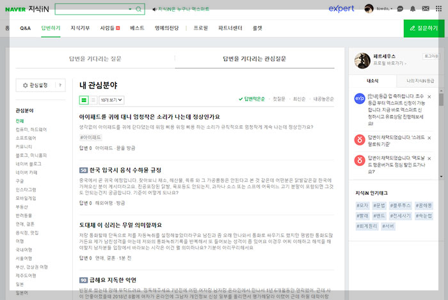The height and width of the screenshot is (300, 448).
Task: Open the search box dropdown arrow
Action: click(130, 9)
